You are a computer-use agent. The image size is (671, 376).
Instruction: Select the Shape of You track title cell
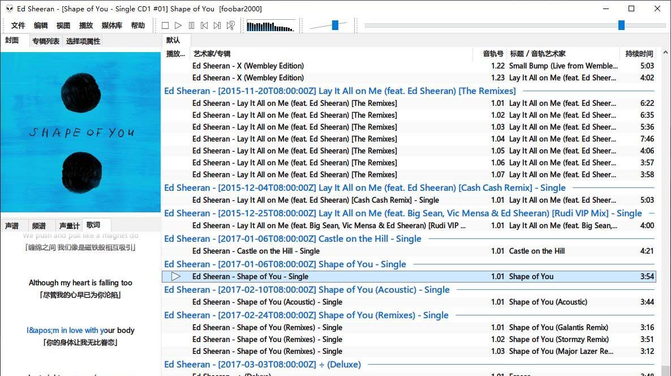click(x=531, y=277)
